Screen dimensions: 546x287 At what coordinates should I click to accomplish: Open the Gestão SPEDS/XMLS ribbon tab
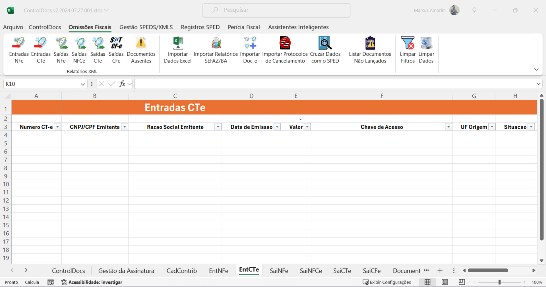146,27
